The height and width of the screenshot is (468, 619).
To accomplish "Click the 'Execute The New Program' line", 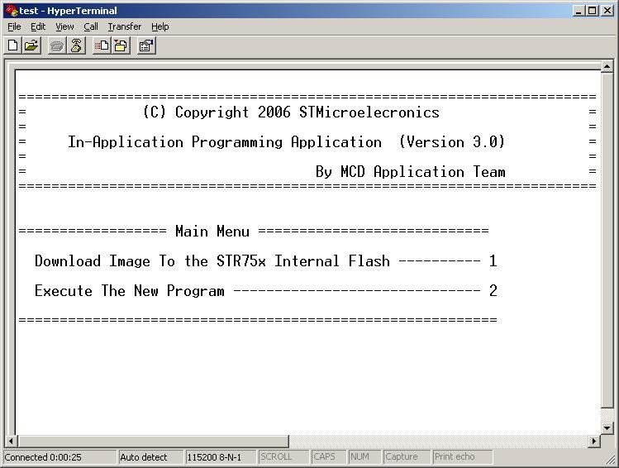I will 266,291.
